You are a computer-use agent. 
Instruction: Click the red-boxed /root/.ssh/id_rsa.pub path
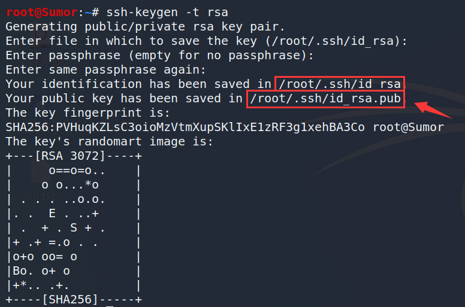(x=325, y=99)
